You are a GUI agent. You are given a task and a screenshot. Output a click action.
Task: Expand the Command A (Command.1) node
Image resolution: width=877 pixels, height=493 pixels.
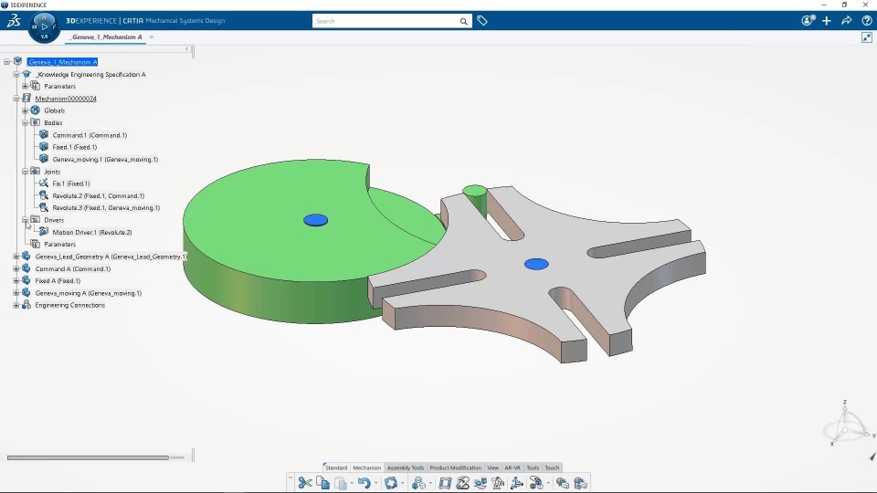(x=16, y=268)
